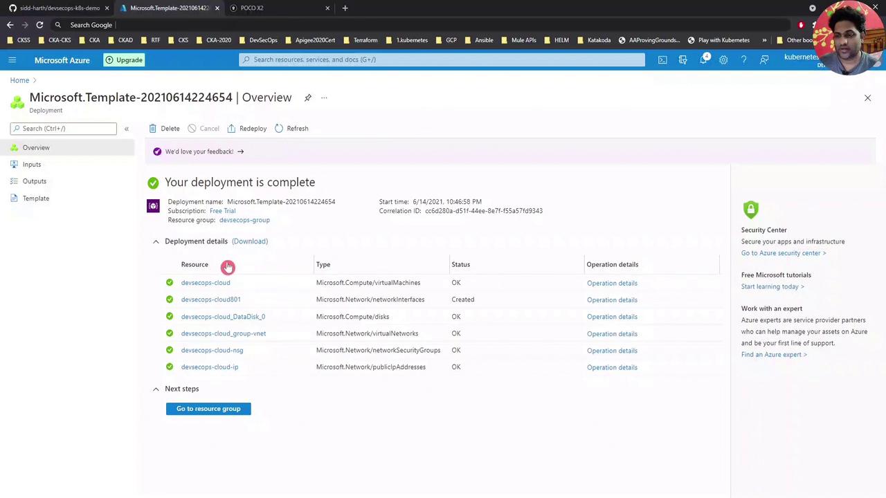Open the more options ellipsis beside title

pos(324,98)
